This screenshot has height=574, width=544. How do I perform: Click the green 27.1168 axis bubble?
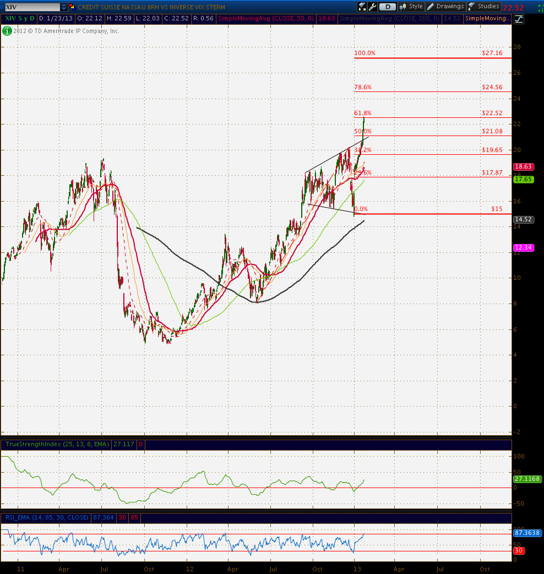[527, 479]
